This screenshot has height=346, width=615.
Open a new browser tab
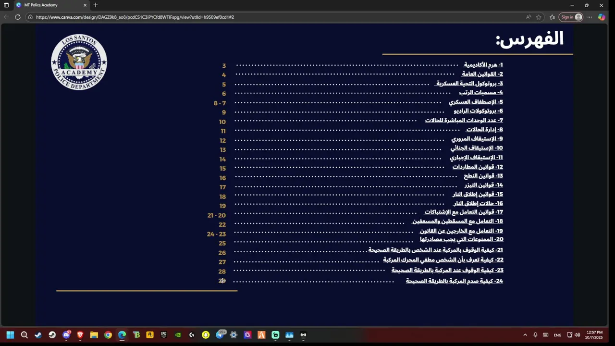point(96,5)
